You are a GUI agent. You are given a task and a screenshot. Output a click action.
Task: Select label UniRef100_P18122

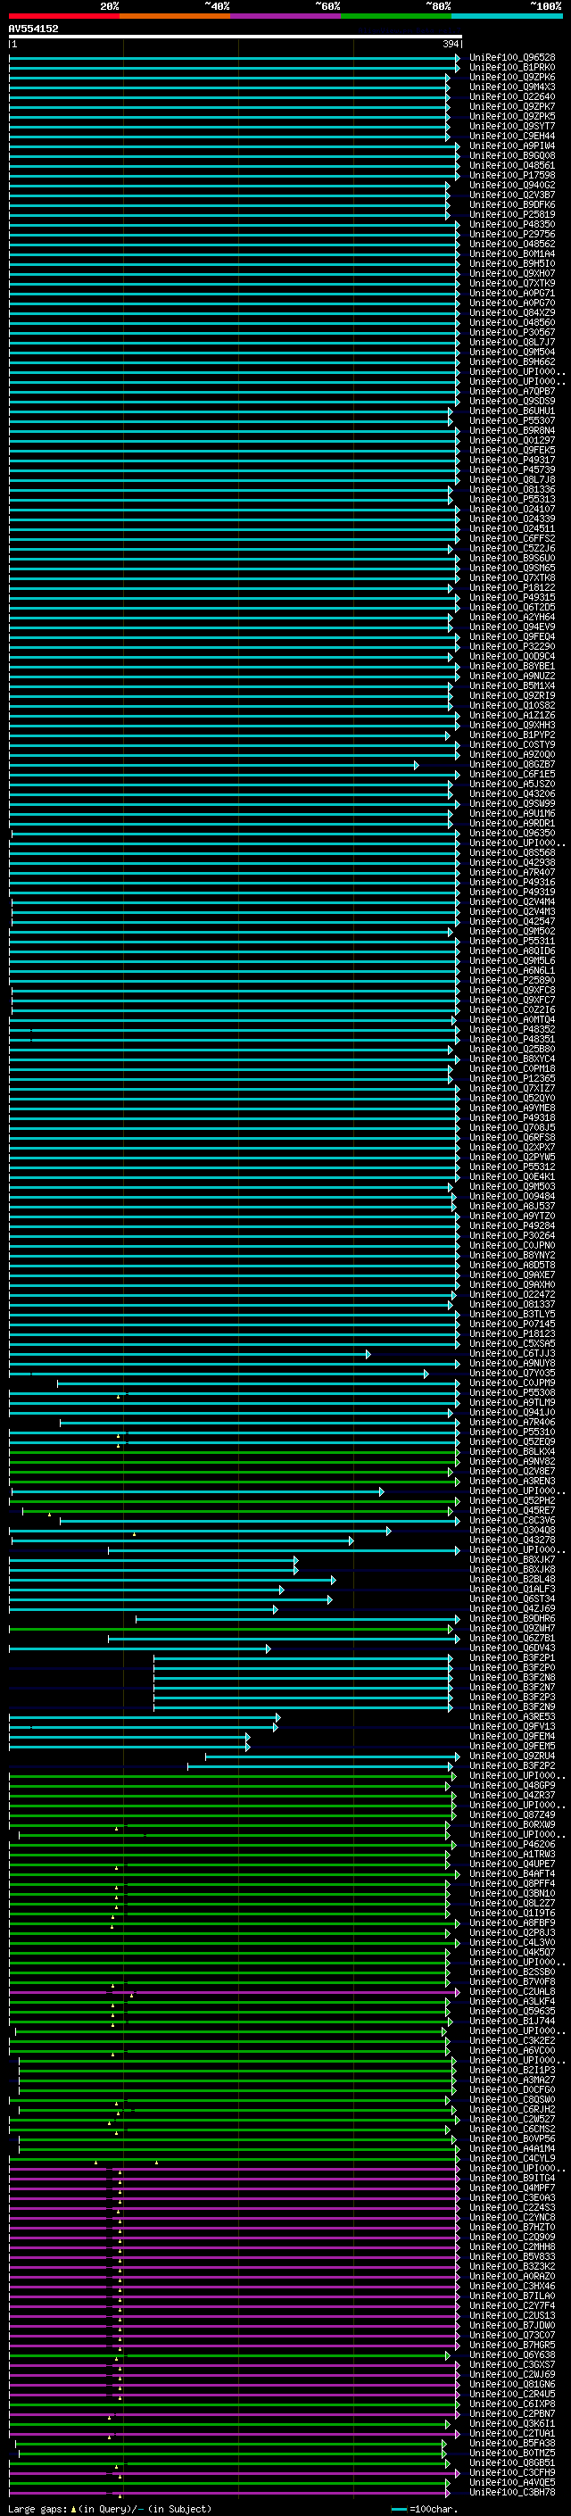[512, 588]
